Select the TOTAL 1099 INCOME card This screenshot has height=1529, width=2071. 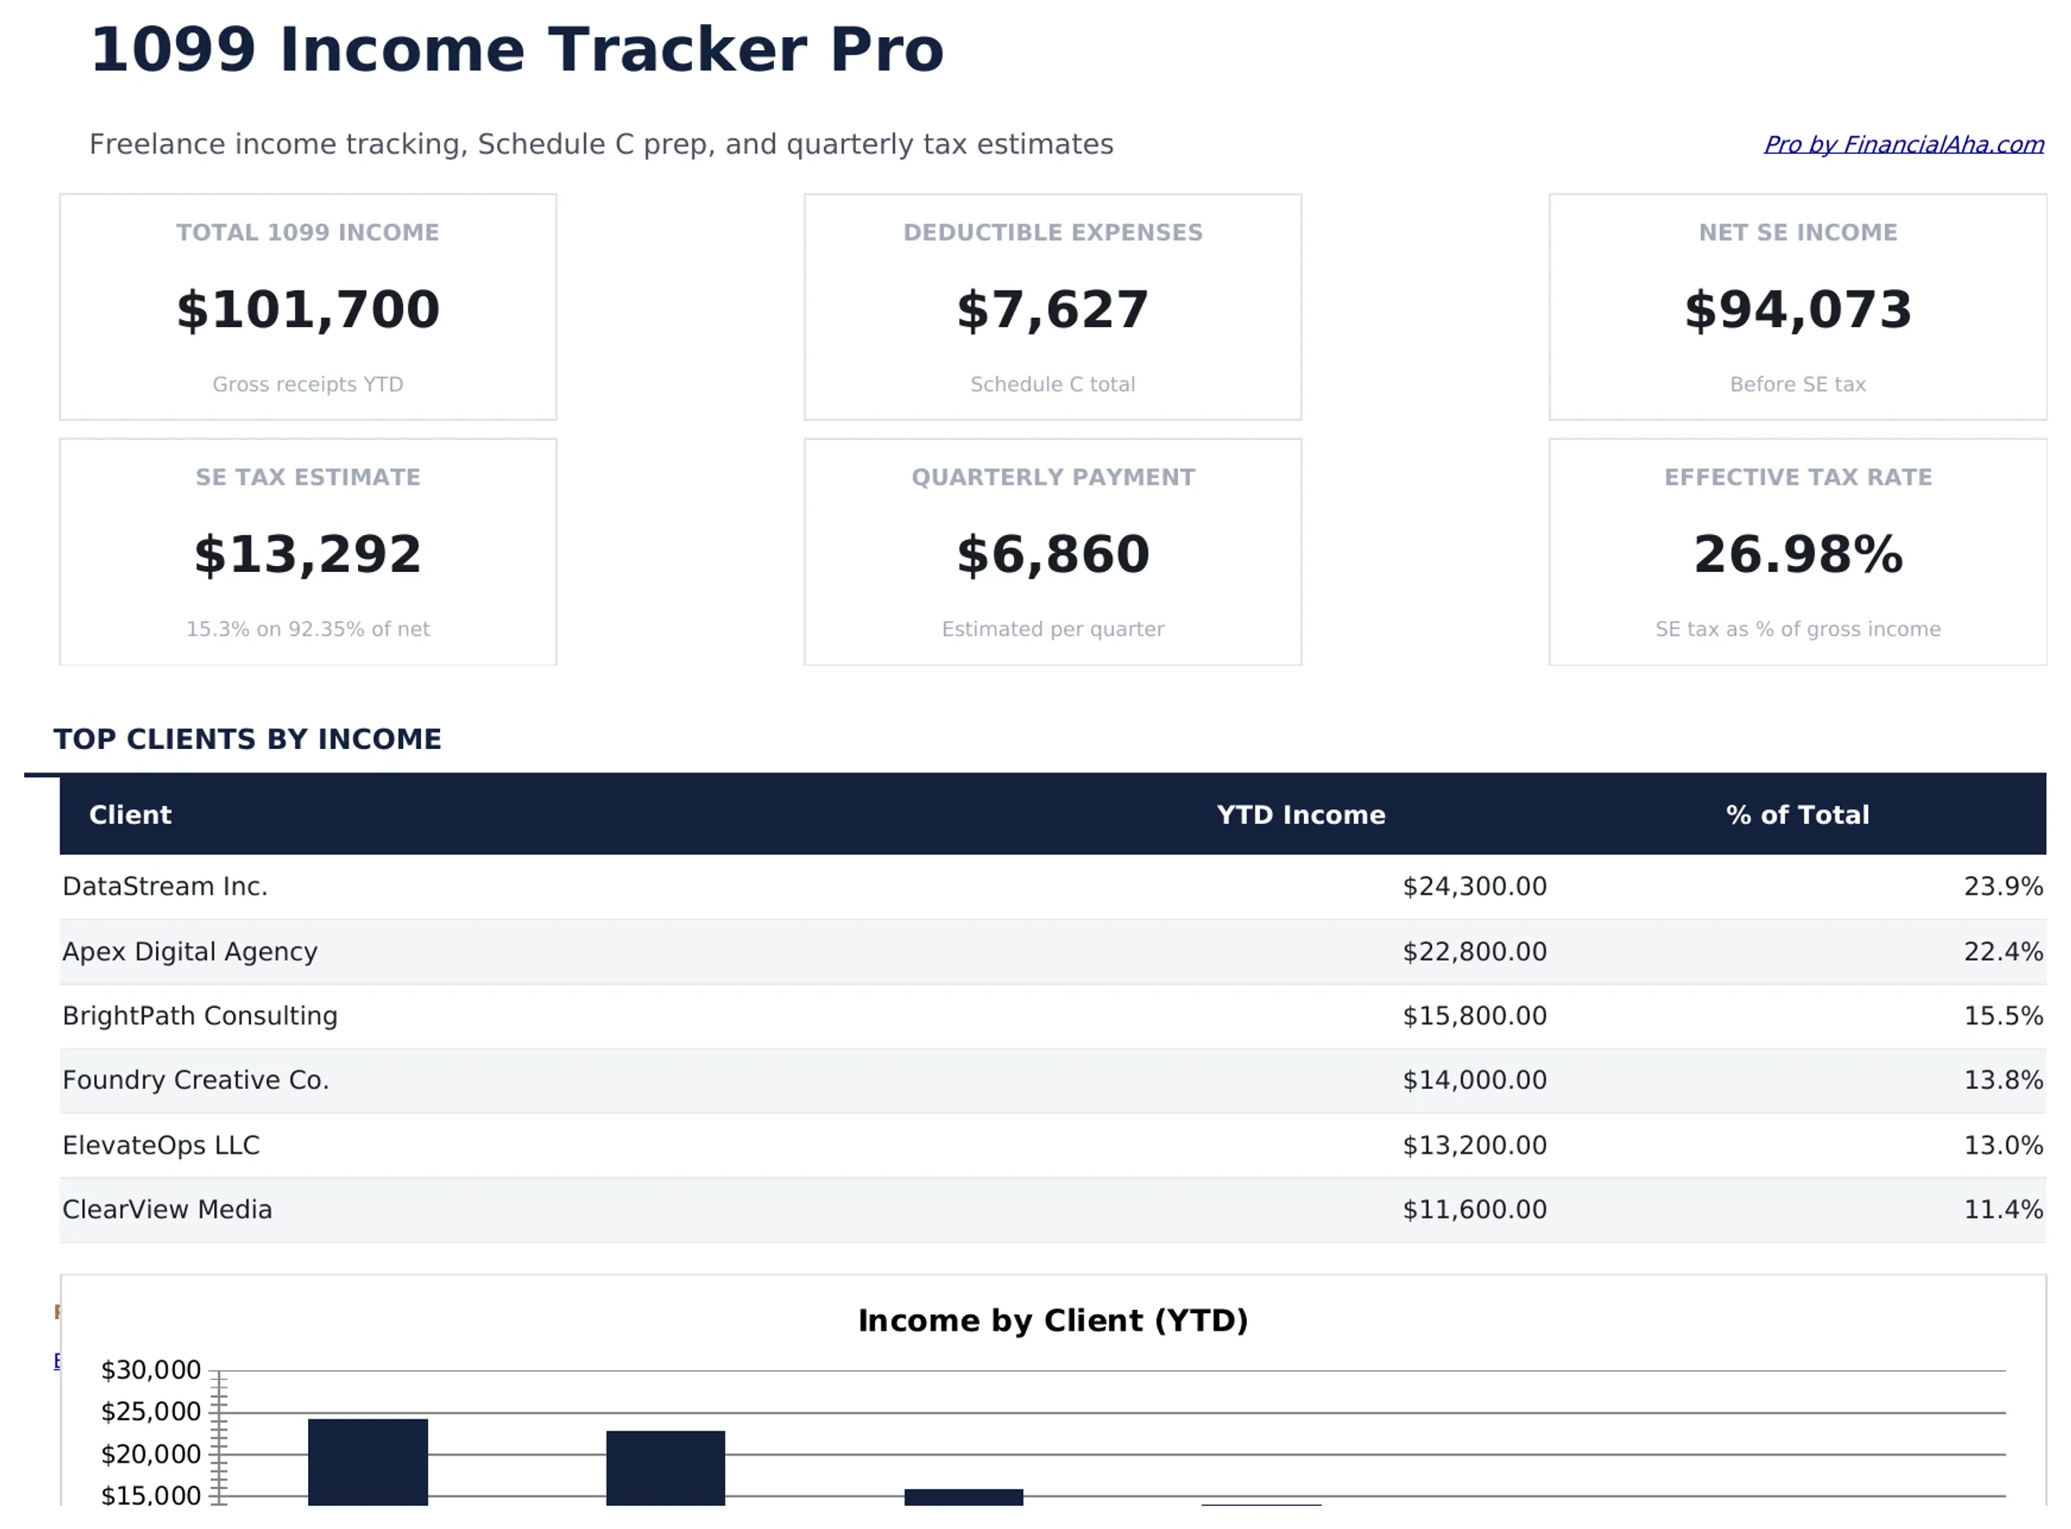(307, 305)
